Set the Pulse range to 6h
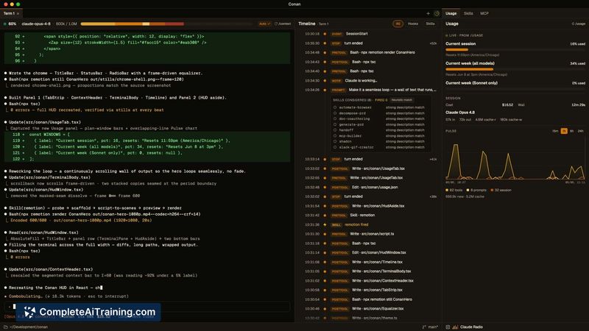This screenshot has height=331, width=589. 572,131
